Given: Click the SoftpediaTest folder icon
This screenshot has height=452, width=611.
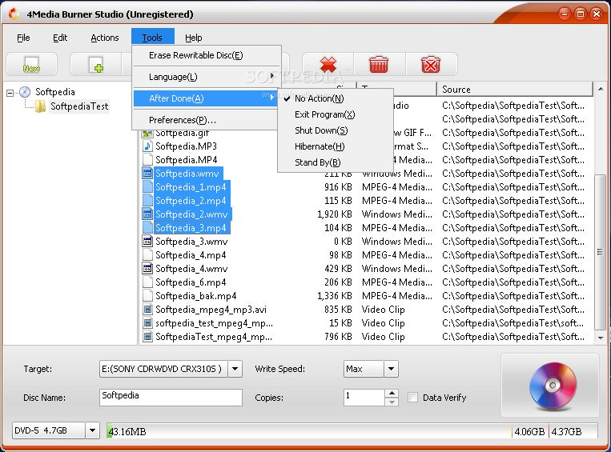Looking at the screenshot, I should (40, 106).
